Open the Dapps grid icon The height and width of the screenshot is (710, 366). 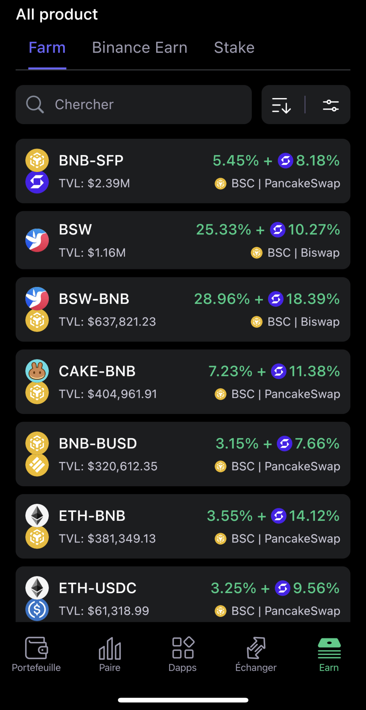(x=183, y=647)
